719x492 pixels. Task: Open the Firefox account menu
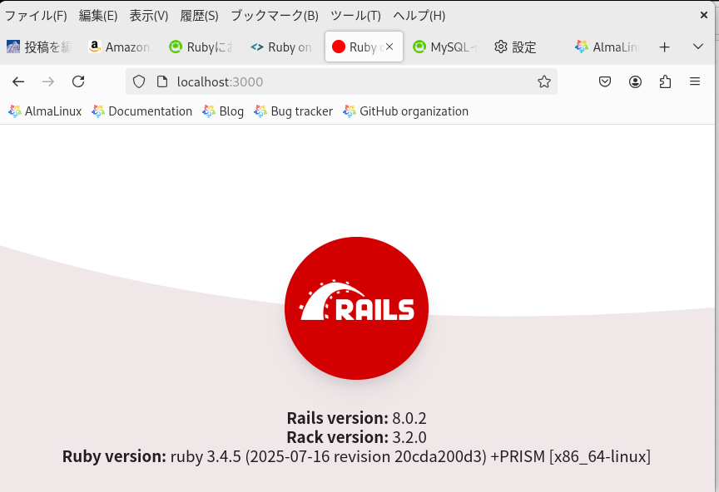tap(635, 82)
